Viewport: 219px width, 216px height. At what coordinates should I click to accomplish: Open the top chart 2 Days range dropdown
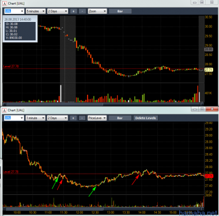pos(58,11)
